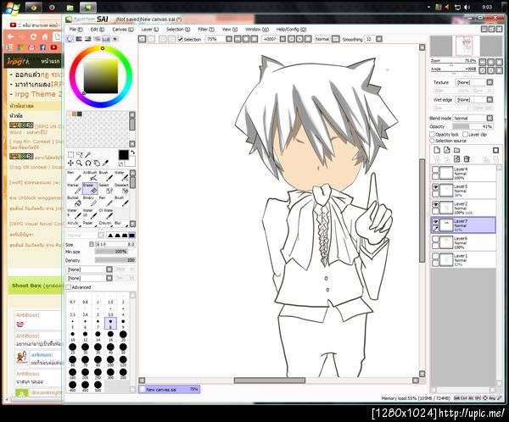Select the eyedropper color picker tool
This screenshot has height=422, width=509.
(x=105, y=163)
